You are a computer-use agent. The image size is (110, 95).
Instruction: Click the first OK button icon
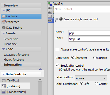coord(50,8)
